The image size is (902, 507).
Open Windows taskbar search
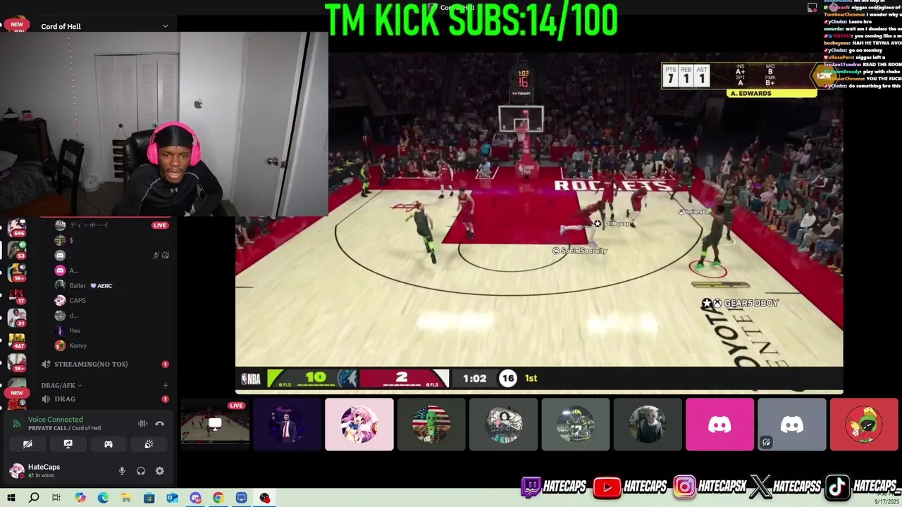coord(34,498)
